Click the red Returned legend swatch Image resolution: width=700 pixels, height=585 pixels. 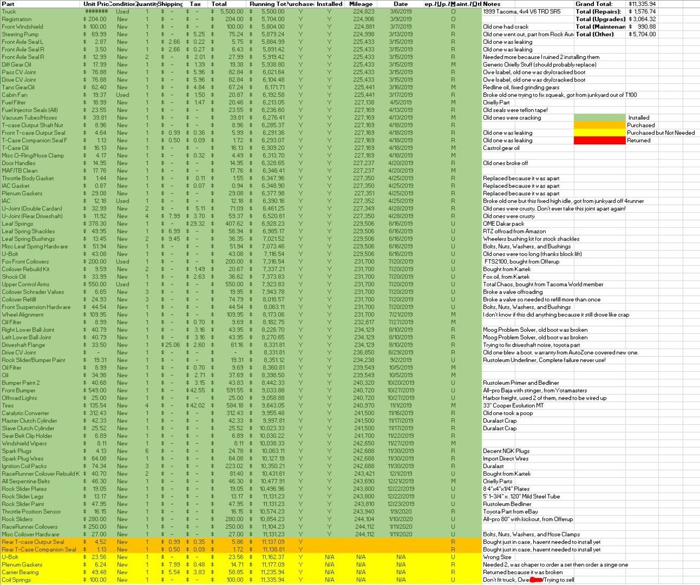(x=599, y=141)
